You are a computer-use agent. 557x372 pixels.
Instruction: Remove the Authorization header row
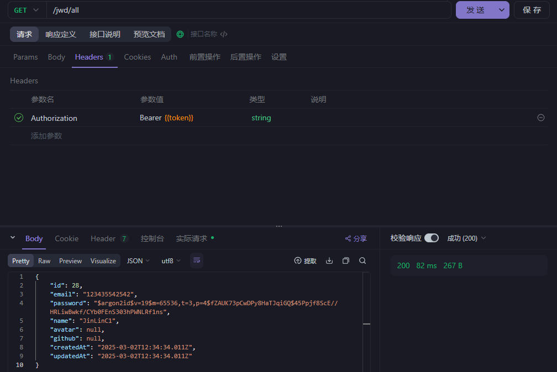541,118
